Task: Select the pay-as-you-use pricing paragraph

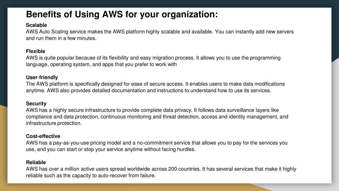Action: pyautogui.click(x=157, y=146)
